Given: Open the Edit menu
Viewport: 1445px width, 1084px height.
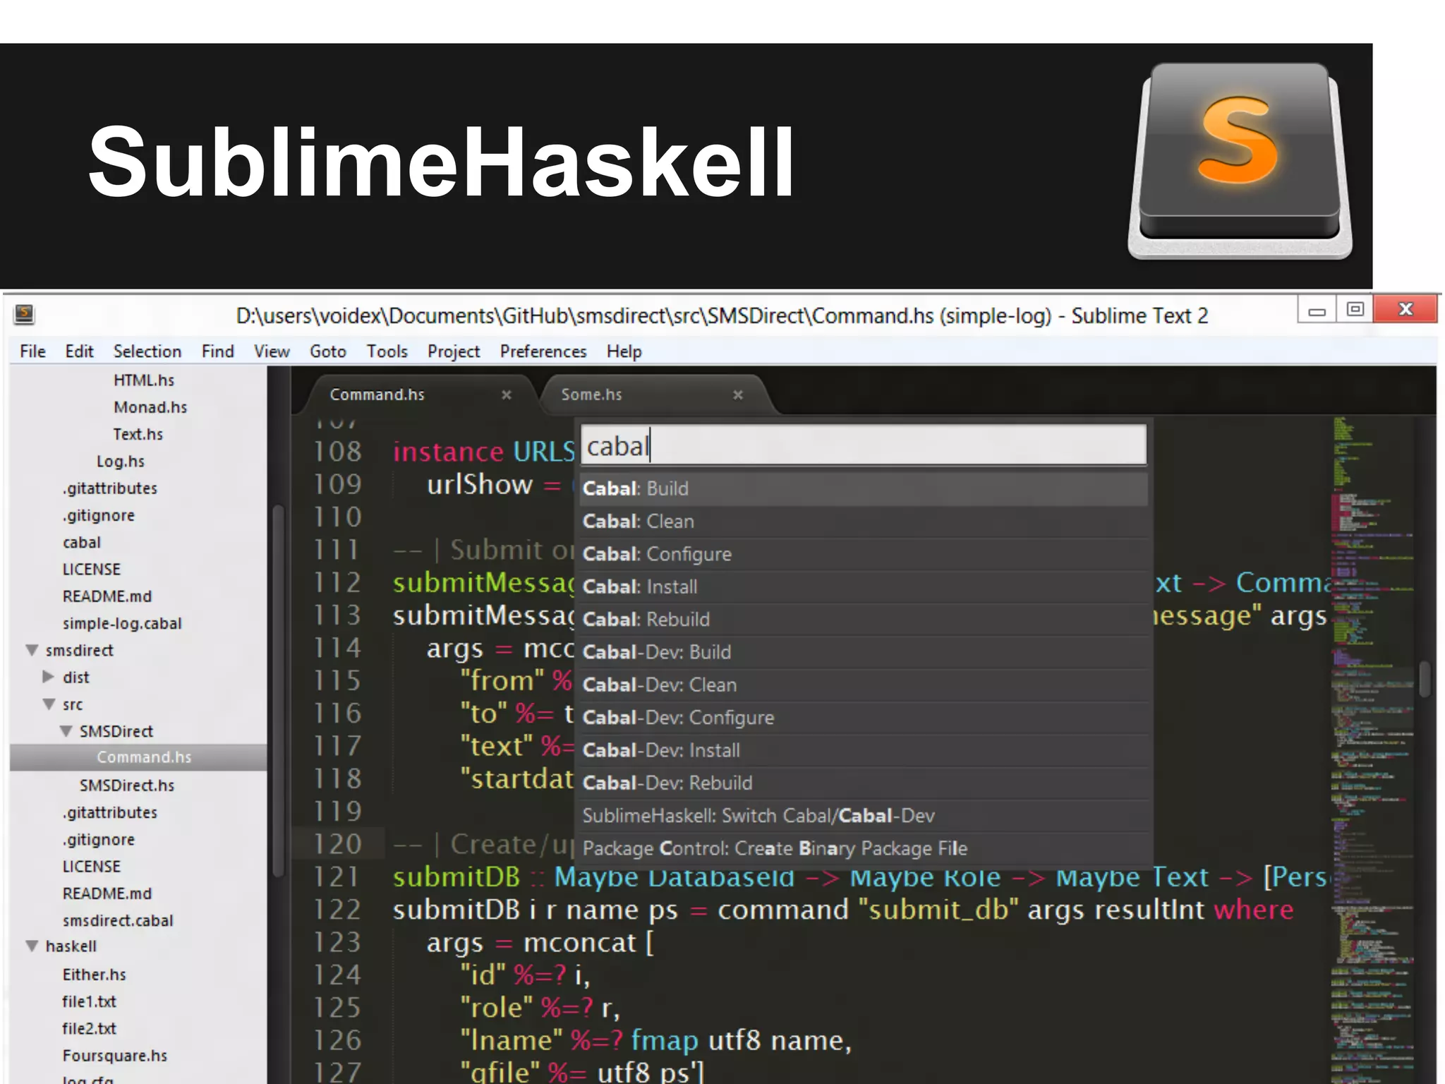Looking at the screenshot, I should click(79, 351).
